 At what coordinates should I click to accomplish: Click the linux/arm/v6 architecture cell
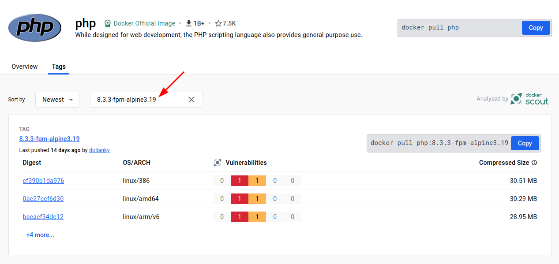click(142, 217)
